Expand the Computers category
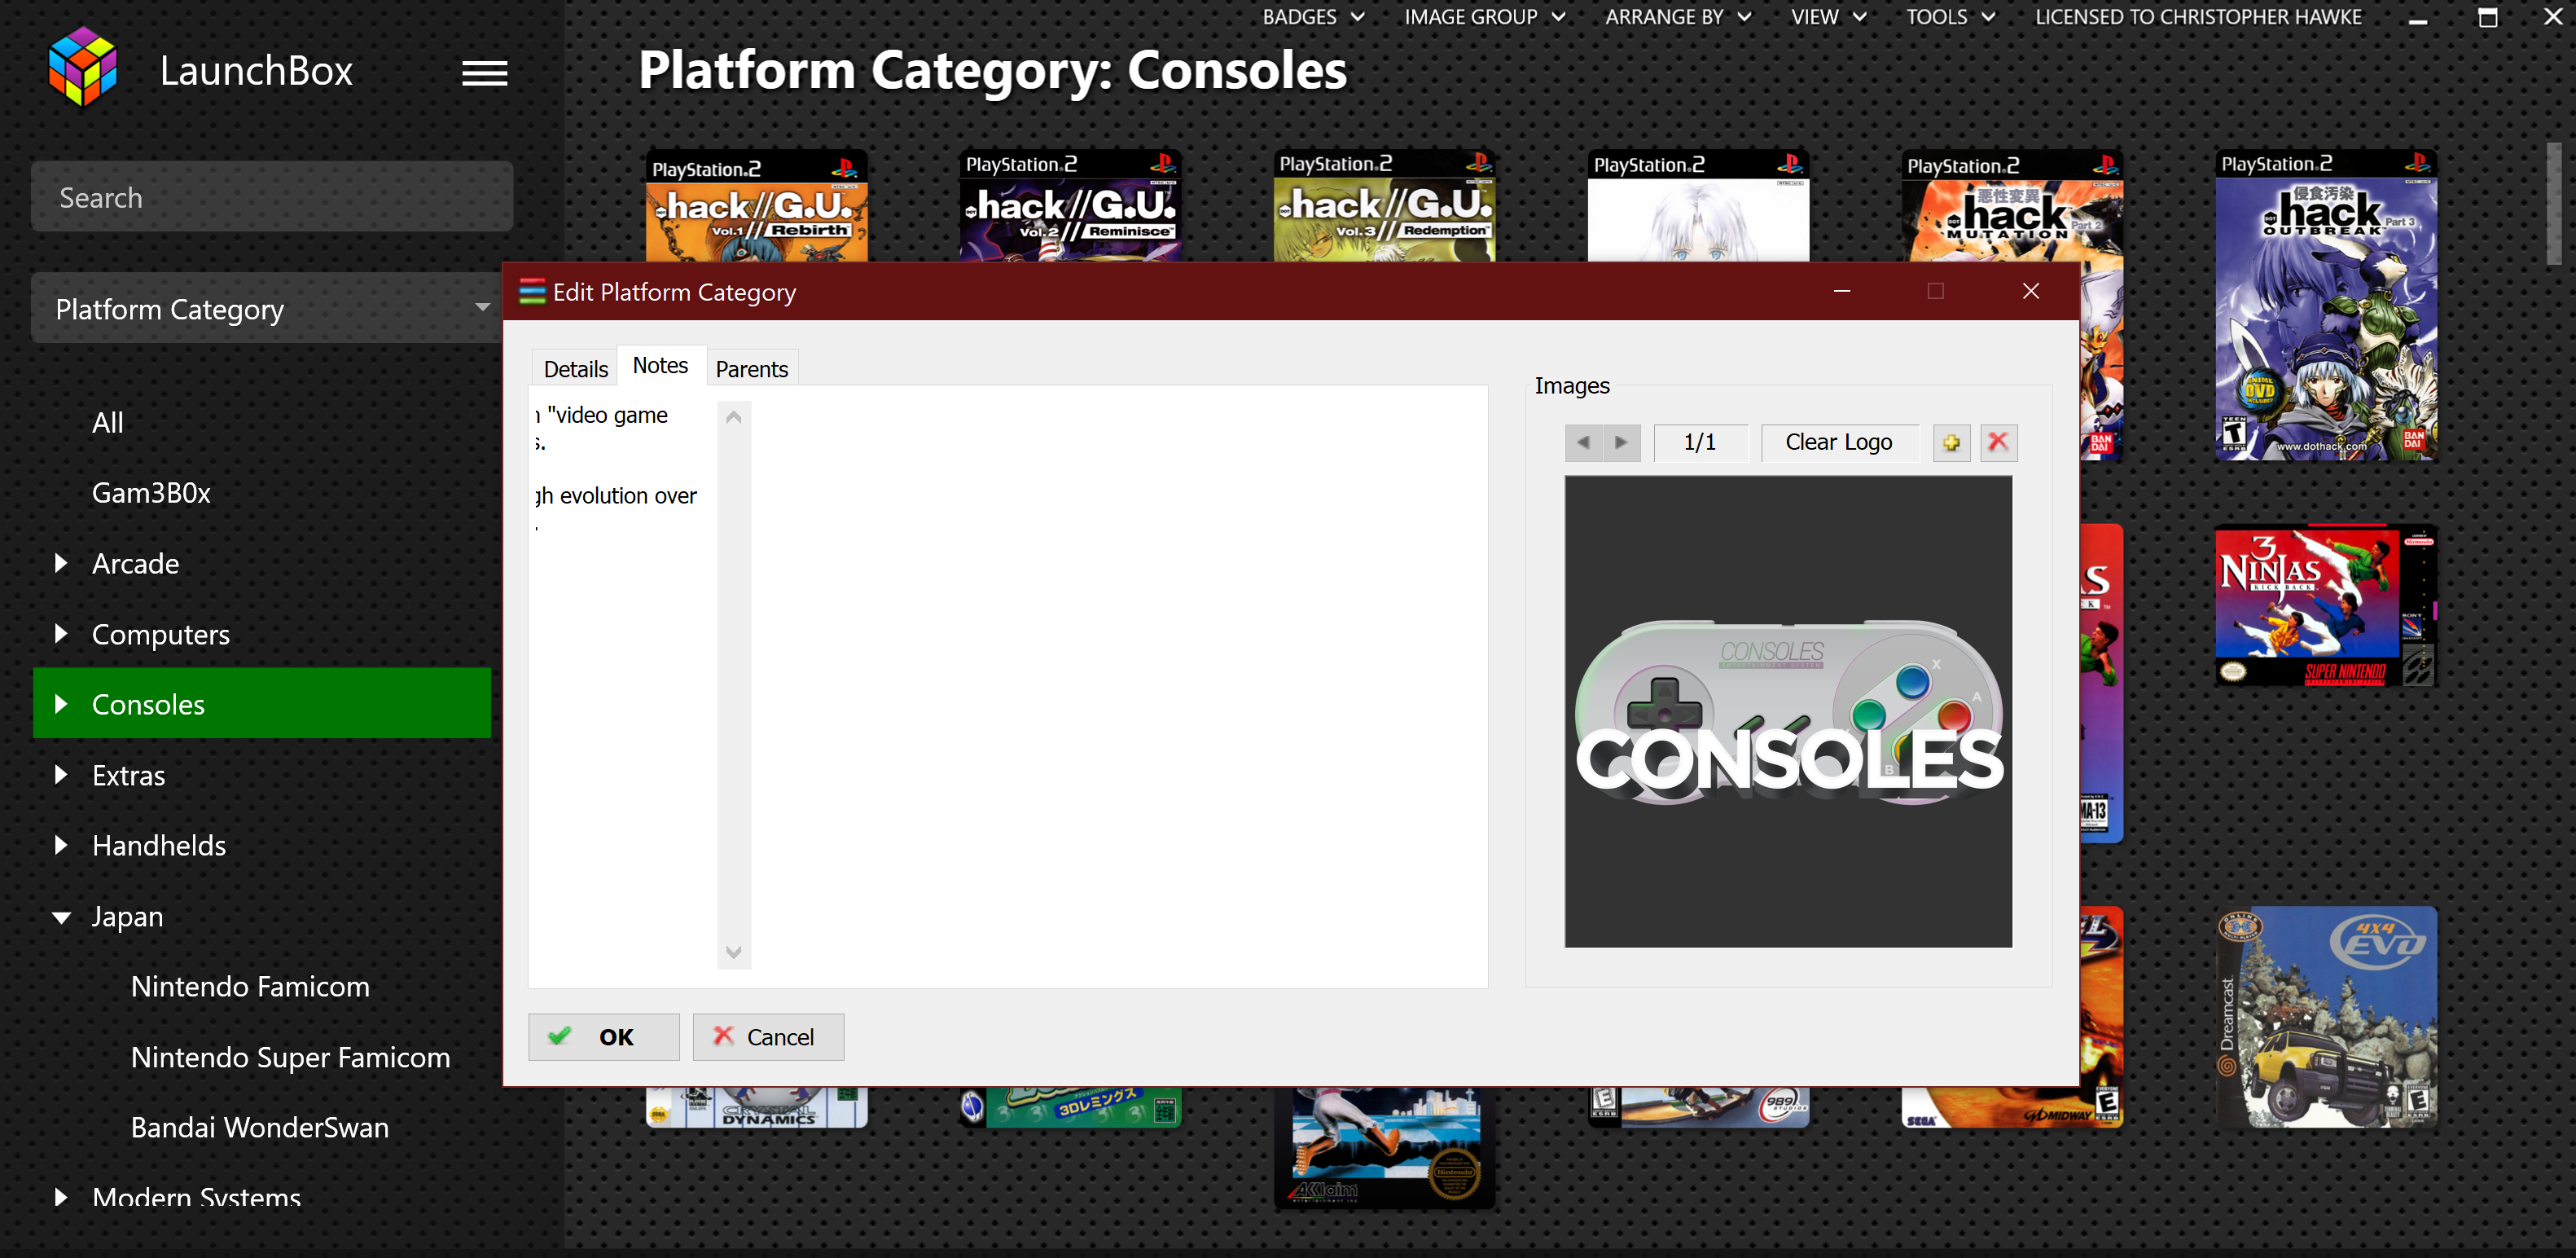The height and width of the screenshot is (1258, 2576). 61,634
